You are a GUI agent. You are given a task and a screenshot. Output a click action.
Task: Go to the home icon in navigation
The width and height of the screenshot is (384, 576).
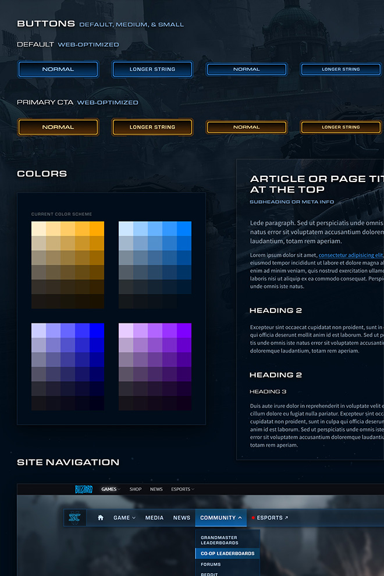[100, 518]
